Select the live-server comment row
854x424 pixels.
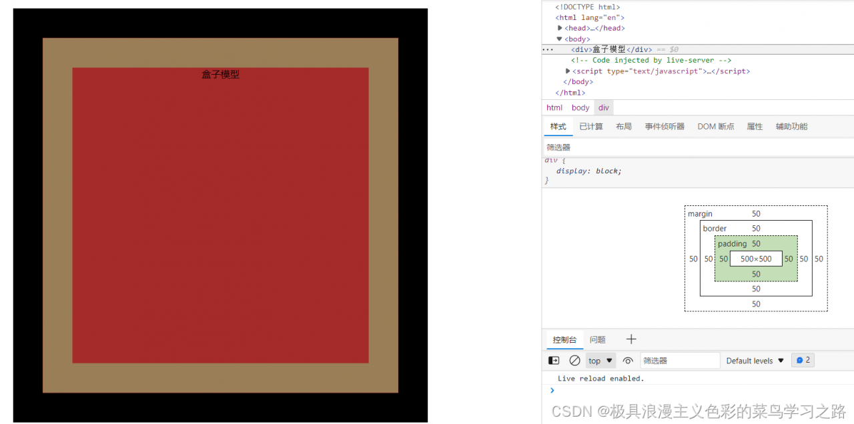click(x=651, y=60)
